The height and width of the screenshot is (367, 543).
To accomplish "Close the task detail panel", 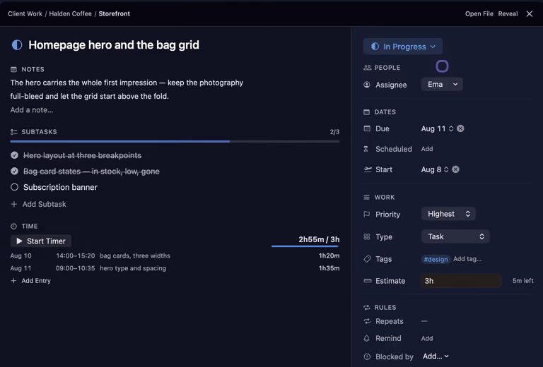I will pos(529,14).
